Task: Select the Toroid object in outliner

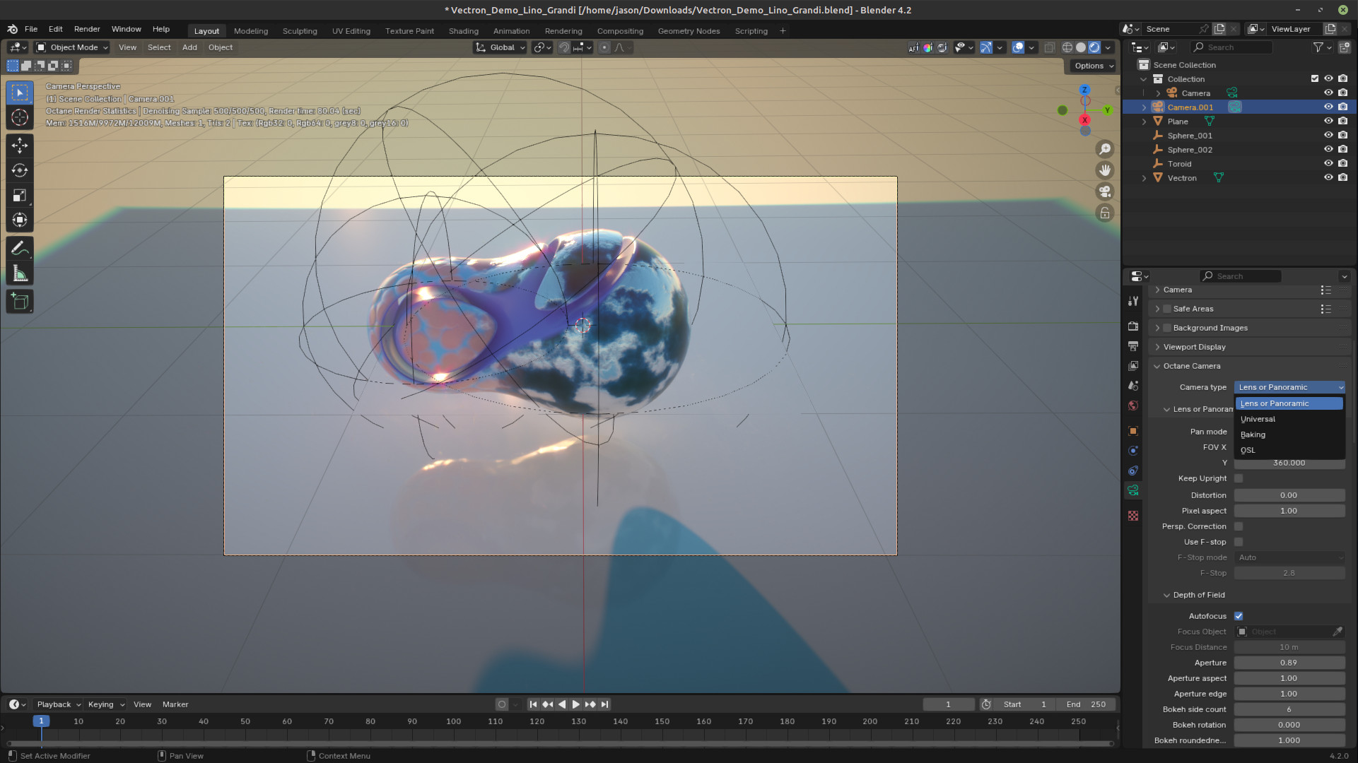Action: click(1179, 164)
